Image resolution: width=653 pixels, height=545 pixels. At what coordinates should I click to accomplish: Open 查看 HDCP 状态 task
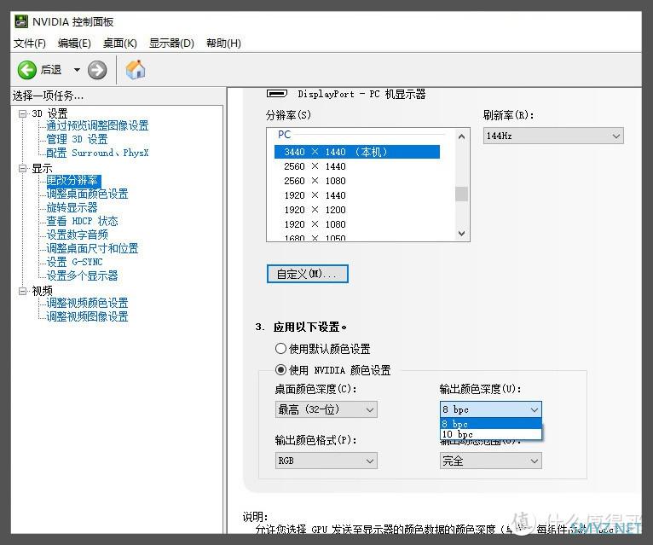[x=82, y=221]
